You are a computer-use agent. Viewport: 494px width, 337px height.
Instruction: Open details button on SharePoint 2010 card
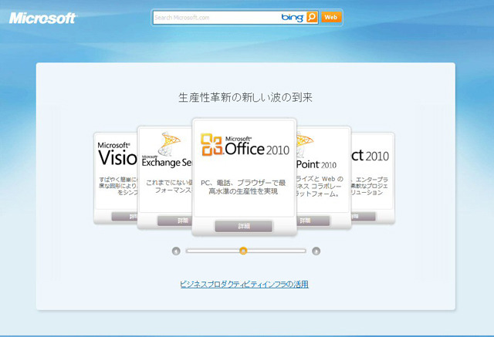(313, 221)
